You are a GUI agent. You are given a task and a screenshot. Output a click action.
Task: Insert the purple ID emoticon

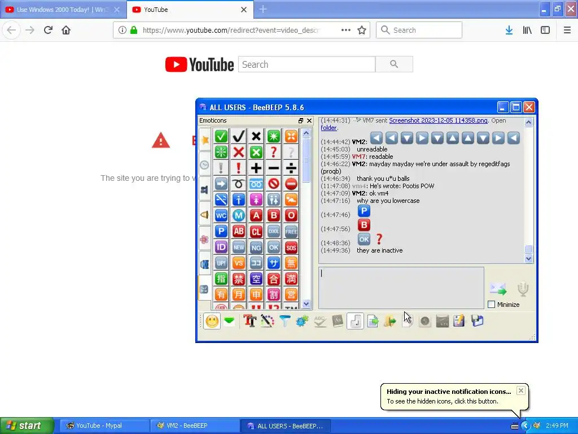click(221, 248)
